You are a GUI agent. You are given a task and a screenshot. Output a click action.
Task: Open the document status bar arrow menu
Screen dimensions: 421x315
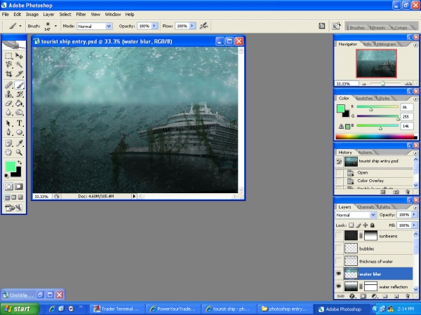[x=134, y=196]
